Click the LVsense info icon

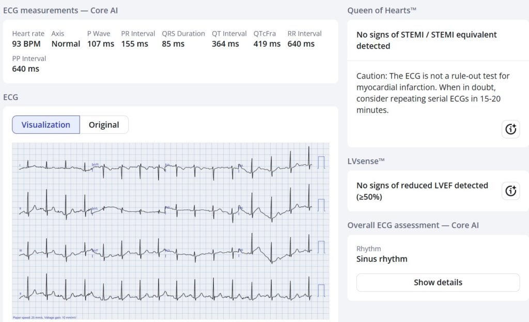(510, 191)
